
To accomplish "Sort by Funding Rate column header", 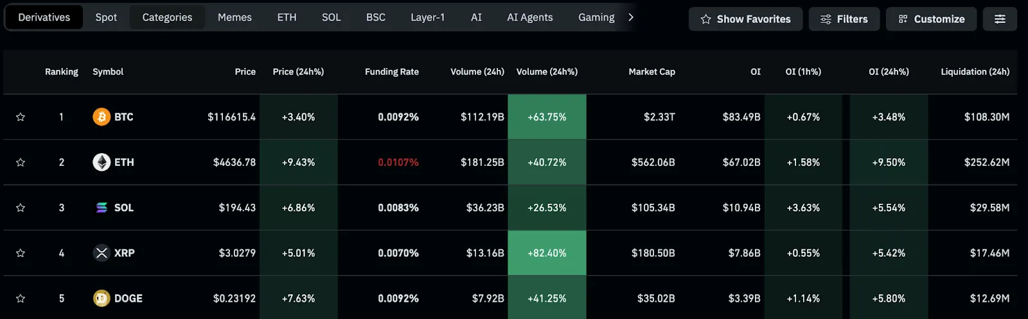I will (x=391, y=72).
